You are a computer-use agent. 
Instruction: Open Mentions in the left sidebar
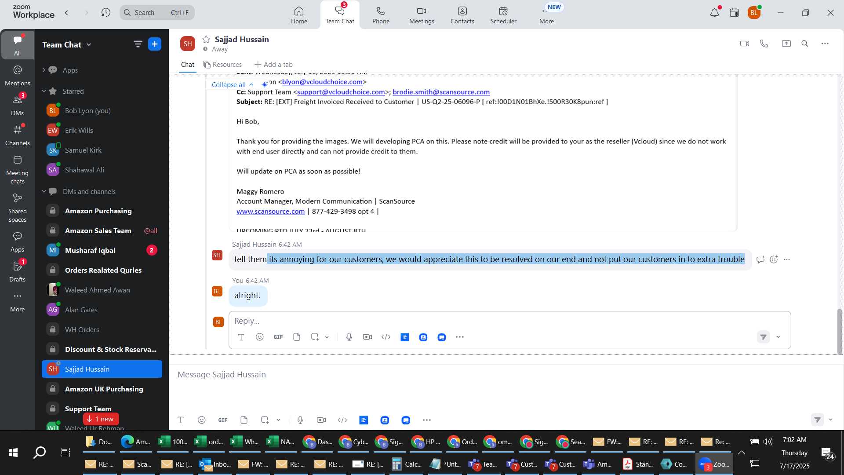point(18,75)
